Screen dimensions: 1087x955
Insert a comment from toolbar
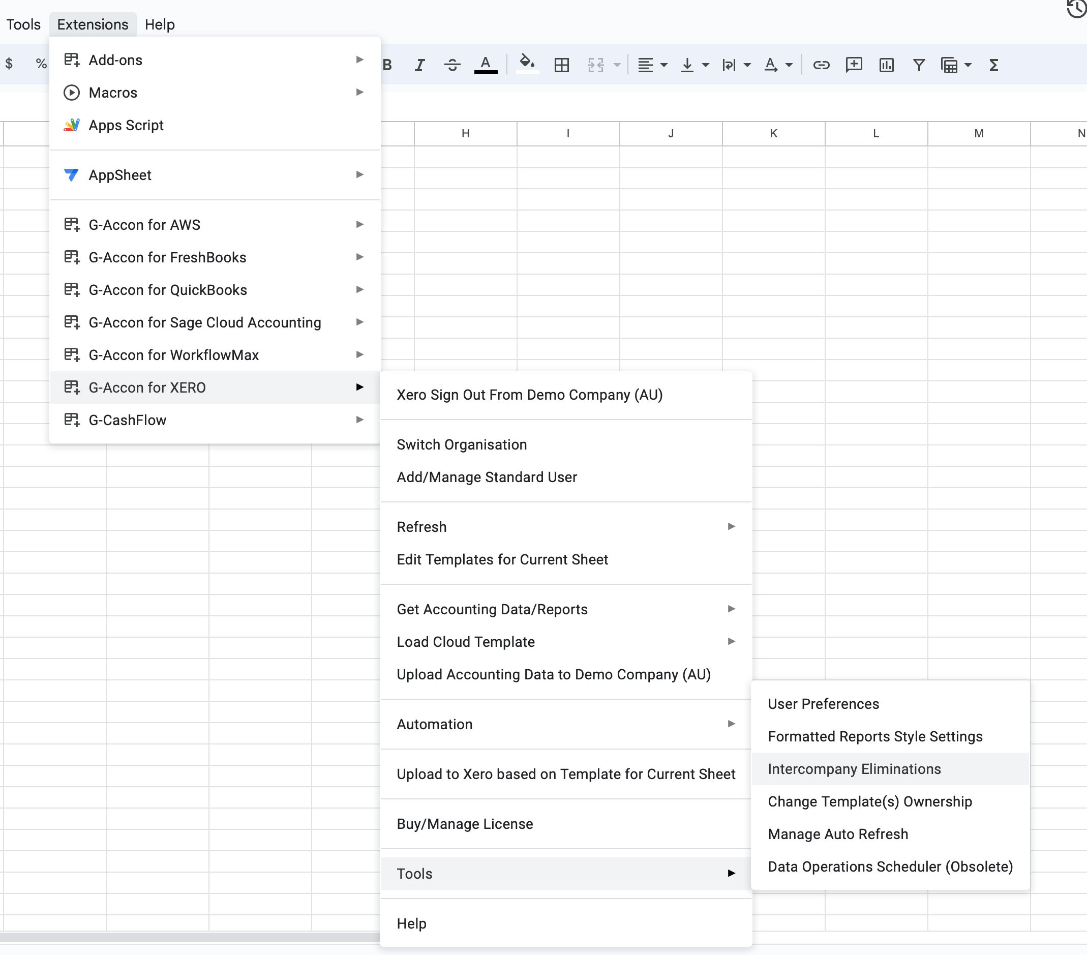click(x=854, y=65)
